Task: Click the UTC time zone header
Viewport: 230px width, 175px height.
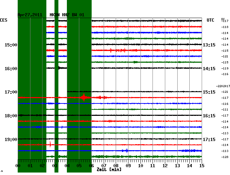Action: click(210, 20)
